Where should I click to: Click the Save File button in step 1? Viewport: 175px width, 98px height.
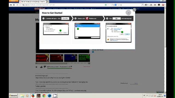[x=65, y=19]
